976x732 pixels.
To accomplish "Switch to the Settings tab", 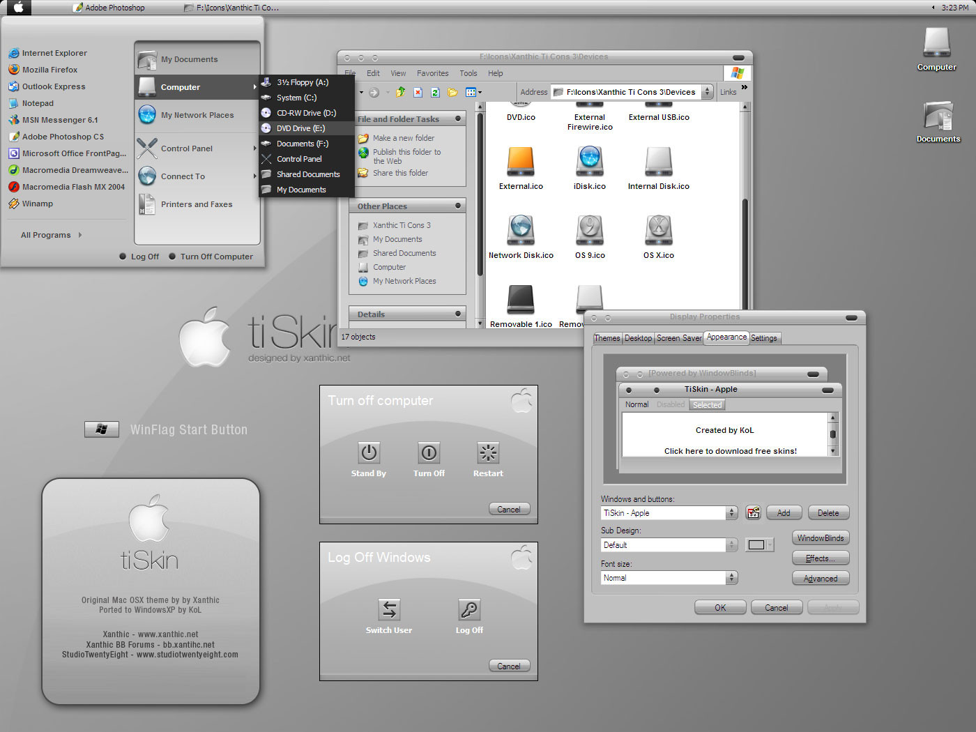I will pyautogui.click(x=764, y=338).
